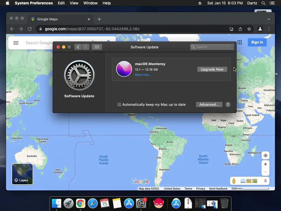Open the System Preferences menu

click(34, 3)
